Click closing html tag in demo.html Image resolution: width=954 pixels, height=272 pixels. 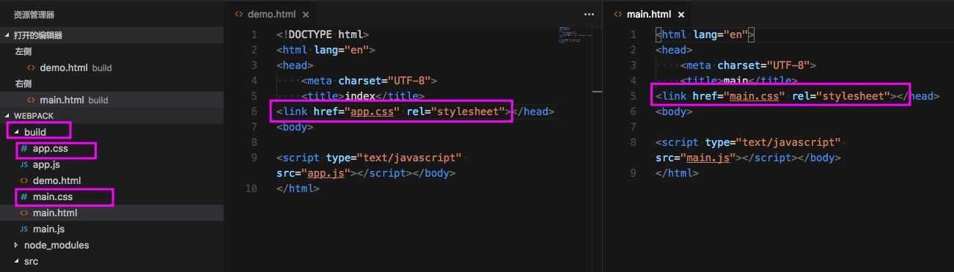(298, 188)
